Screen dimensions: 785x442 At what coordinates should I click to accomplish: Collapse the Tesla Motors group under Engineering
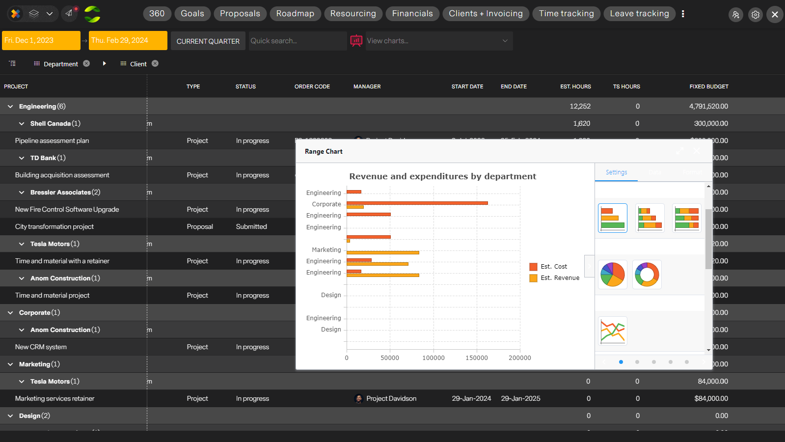point(22,244)
